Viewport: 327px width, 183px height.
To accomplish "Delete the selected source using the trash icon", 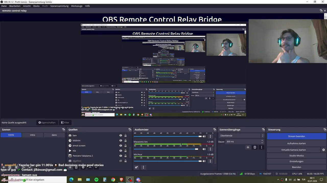I will (76, 167).
